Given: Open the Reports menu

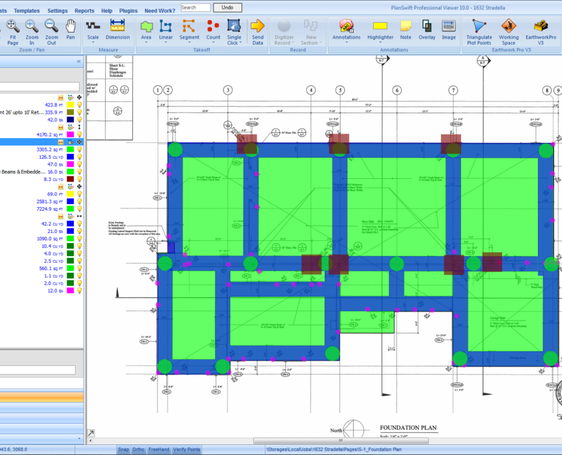Looking at the screenshot, I should point(84,11).
